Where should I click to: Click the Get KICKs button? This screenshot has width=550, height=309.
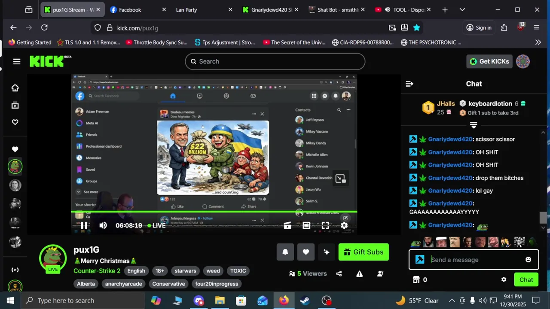(x=489, y=61)
